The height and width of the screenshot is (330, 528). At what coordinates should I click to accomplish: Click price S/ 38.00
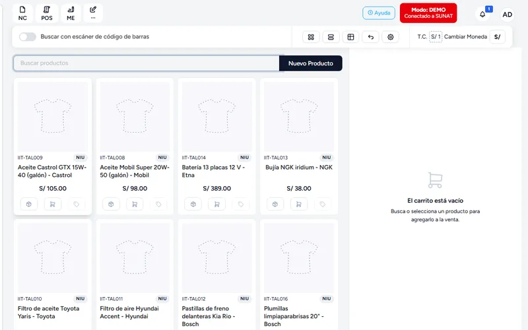pos(299,189)
